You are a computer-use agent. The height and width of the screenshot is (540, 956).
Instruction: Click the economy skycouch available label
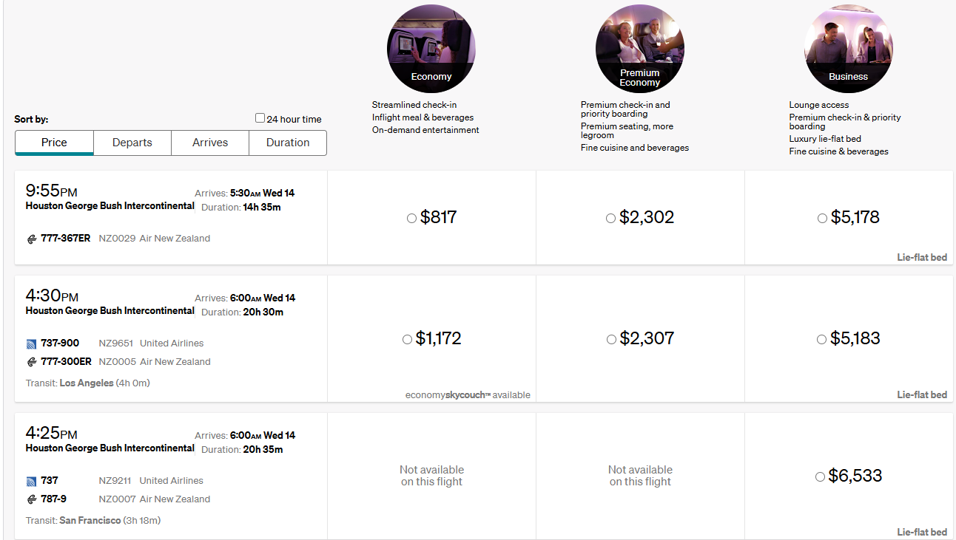coord(468,395)
